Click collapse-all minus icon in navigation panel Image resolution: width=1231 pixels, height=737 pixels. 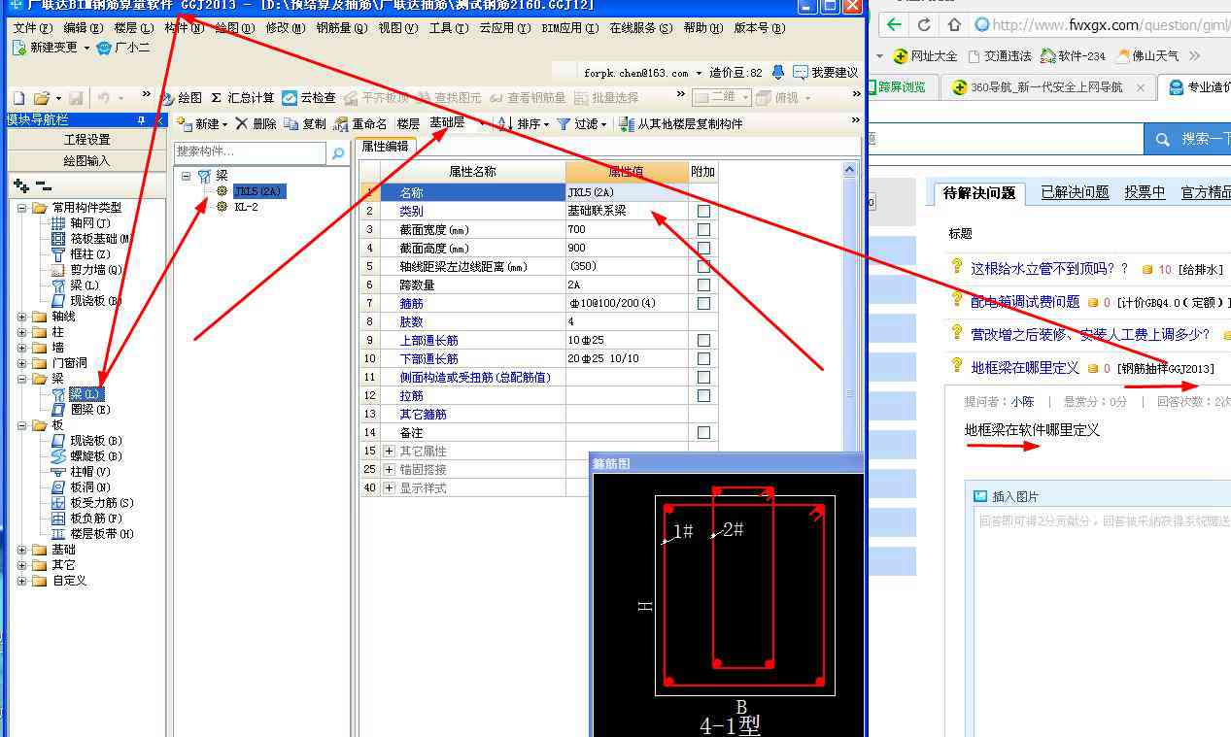(x=43, y=185)
